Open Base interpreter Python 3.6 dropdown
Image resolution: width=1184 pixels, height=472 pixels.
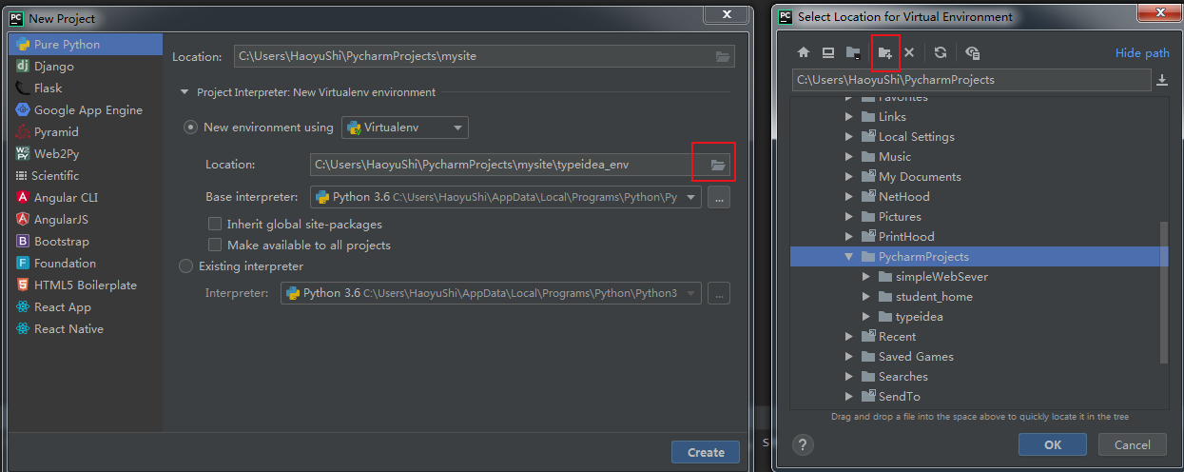(x=506, y=198)
